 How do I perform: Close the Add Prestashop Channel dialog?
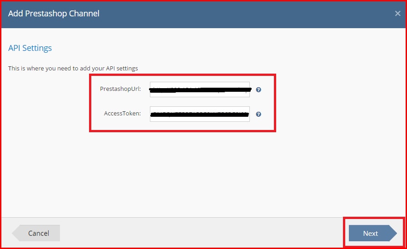397,14
